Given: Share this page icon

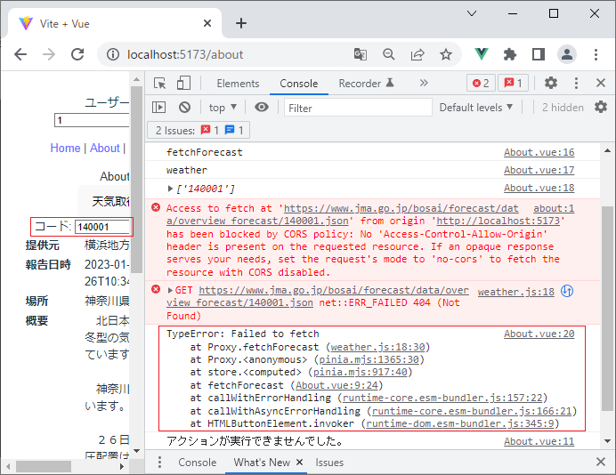Looking at the screenshot, I should coord(417,54).
